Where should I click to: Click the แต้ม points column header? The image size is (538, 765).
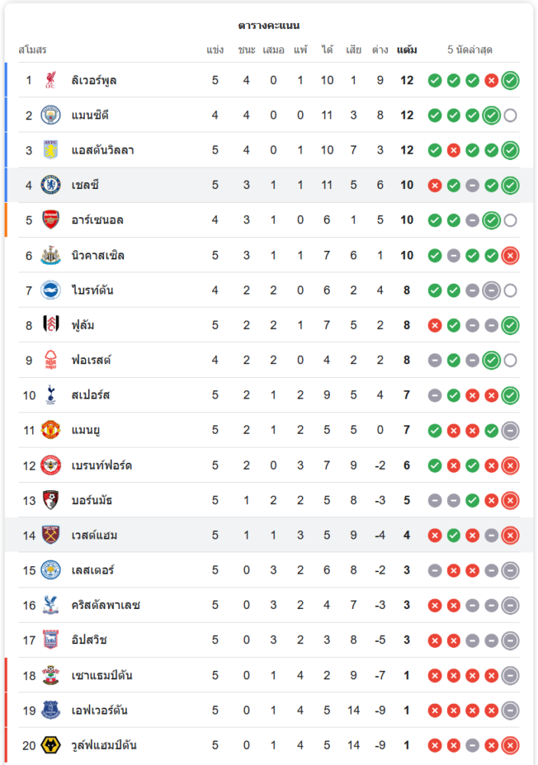pos(406,50)
